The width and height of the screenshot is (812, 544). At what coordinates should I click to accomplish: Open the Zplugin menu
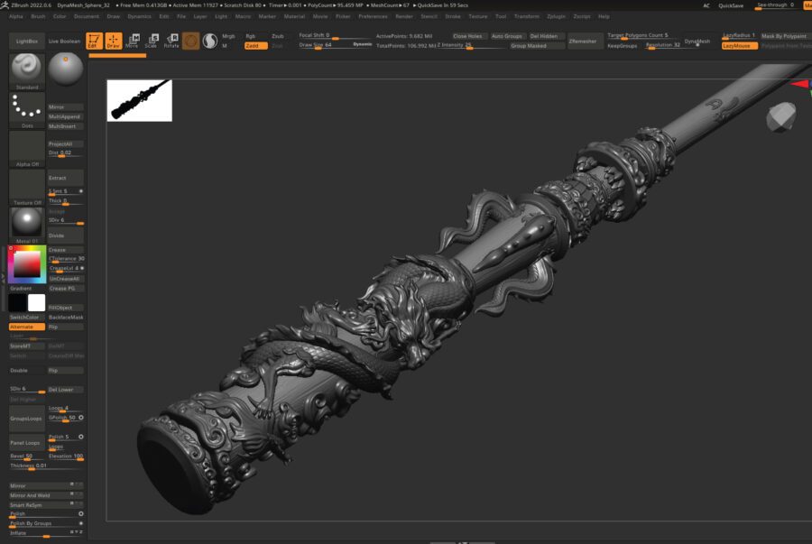click(x=556, y=16)
